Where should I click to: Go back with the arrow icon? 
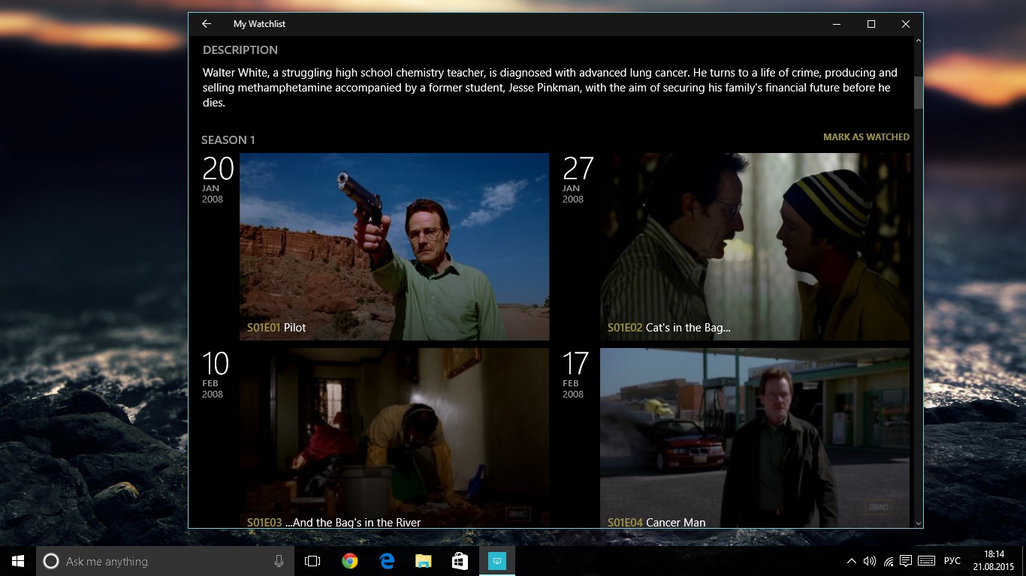coord(207,24)
